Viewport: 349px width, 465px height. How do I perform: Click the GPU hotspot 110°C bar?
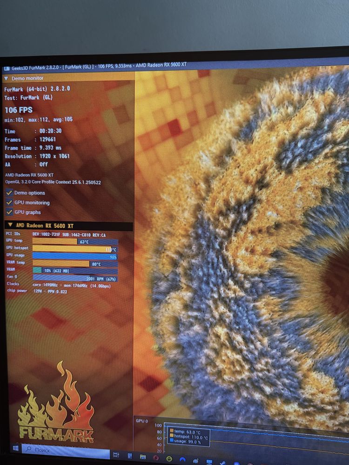coord(75,249)
